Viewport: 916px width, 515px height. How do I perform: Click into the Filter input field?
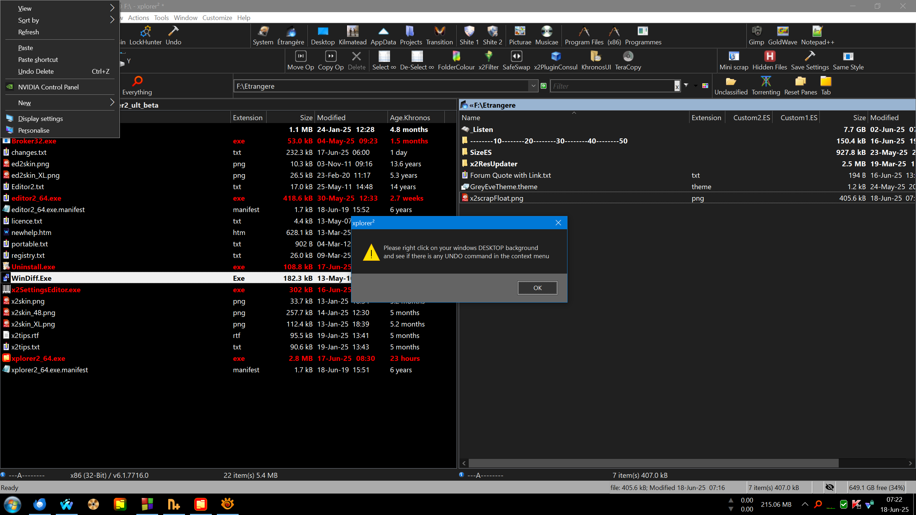pos(612,86)
